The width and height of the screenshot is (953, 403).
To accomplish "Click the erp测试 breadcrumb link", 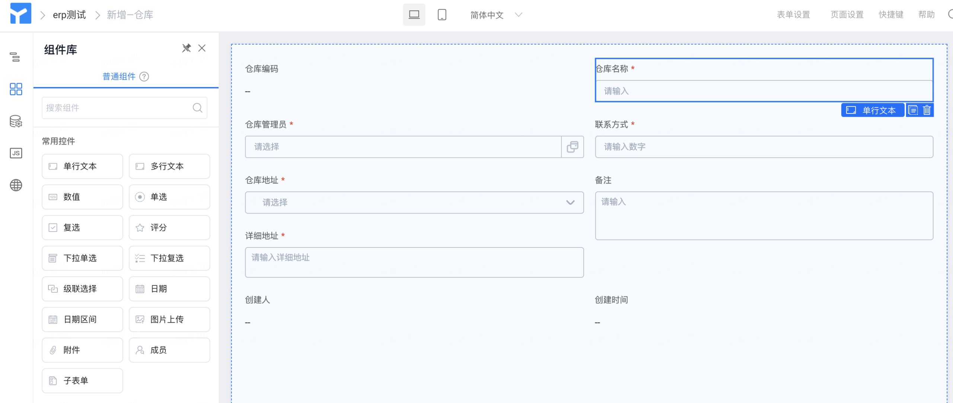I will [x=69, y=15].
